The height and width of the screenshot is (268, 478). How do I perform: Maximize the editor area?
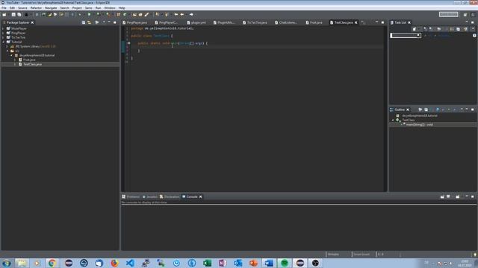coord(383,22)
